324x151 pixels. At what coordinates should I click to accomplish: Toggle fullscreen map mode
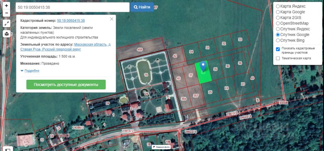(x=7, y=24)
